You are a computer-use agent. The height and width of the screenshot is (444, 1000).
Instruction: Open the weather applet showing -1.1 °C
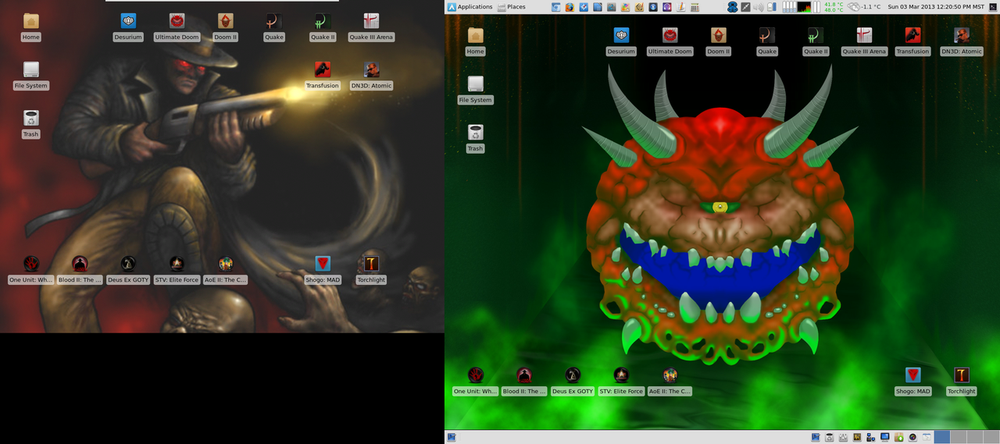[863, 7]
